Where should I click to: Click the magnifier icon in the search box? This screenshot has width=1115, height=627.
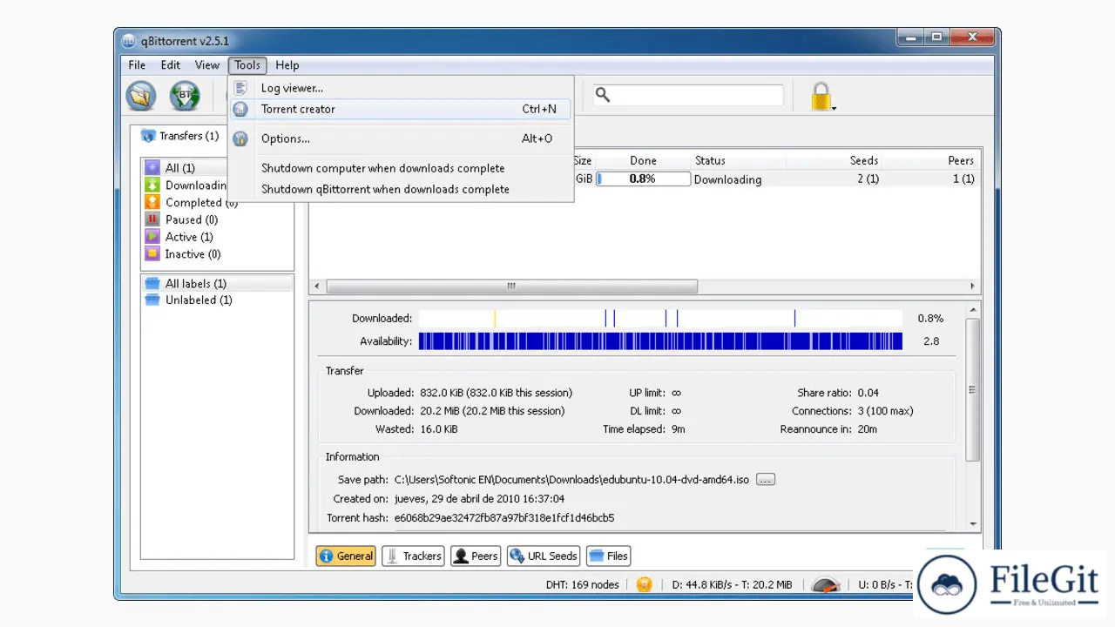coord(603,95)
